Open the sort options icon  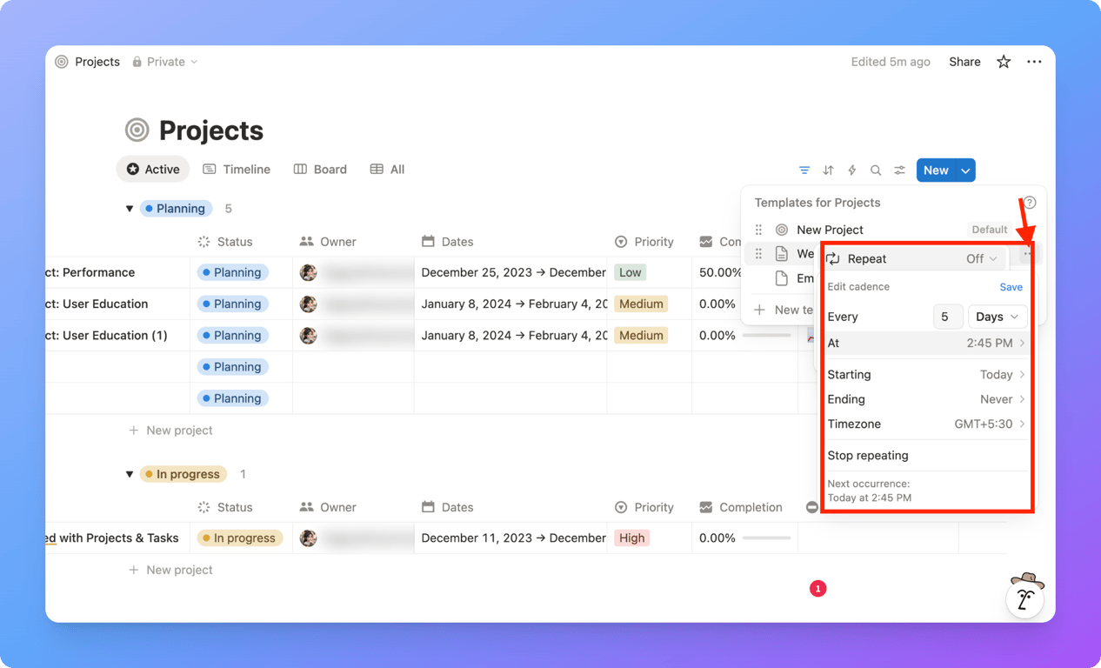pos(828,170)
